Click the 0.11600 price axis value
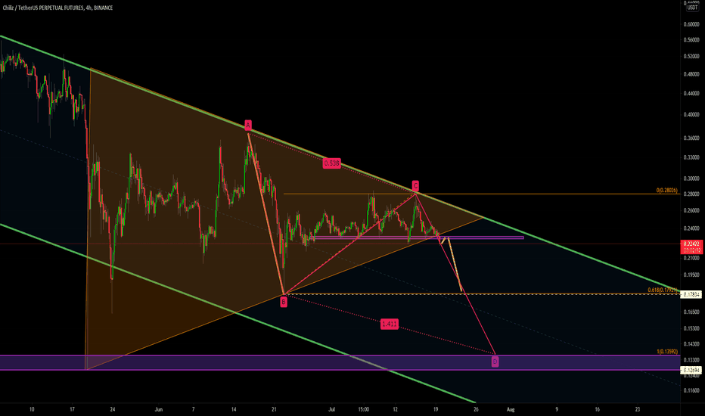Screen dimensions: 705x416 click(x=691, y=391)
